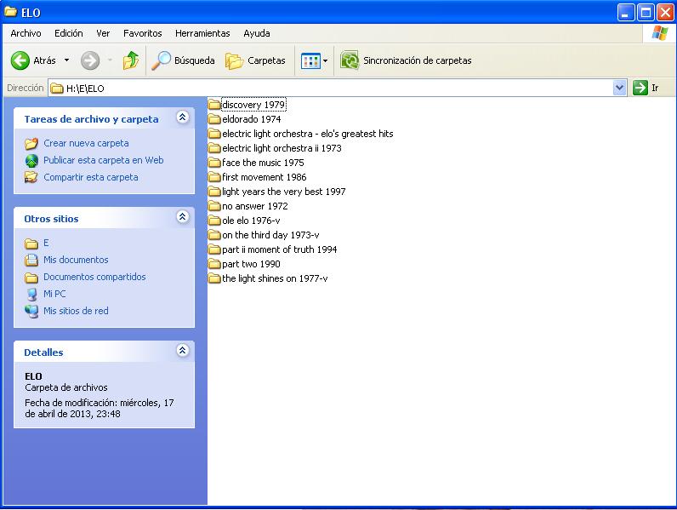
Task: Close the ELO window
Action: click(665, 13)
